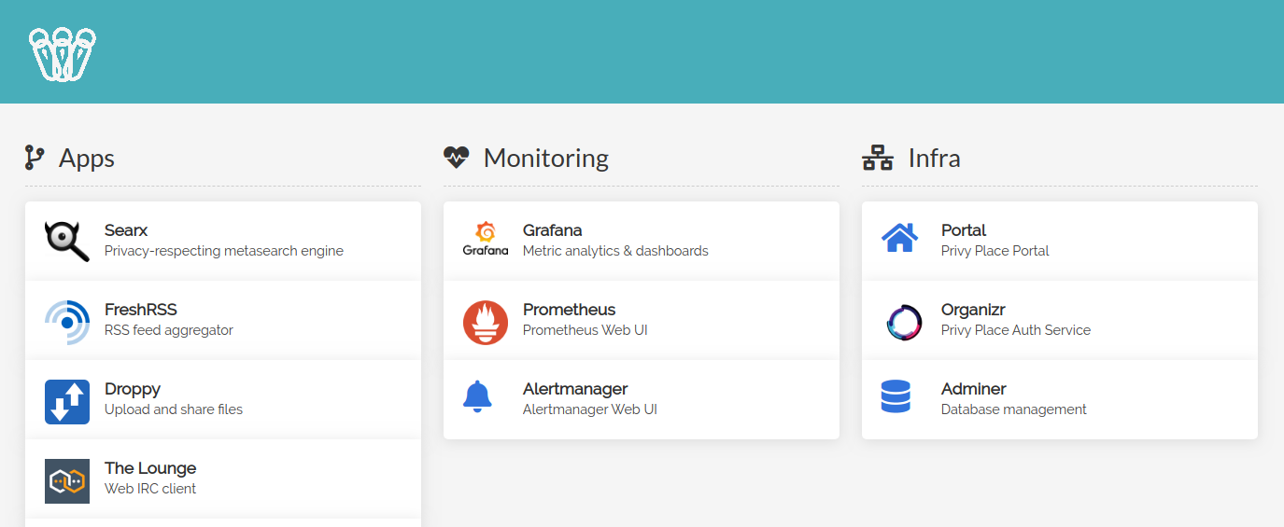Click the Portal house icon
The image size is (1284, 527).
coord(899,237)
